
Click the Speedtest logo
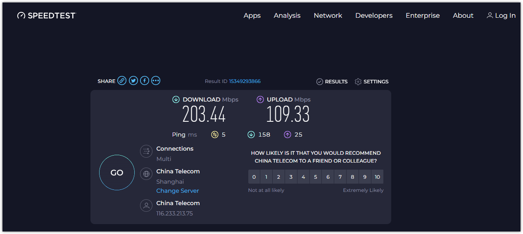[47, 16]
